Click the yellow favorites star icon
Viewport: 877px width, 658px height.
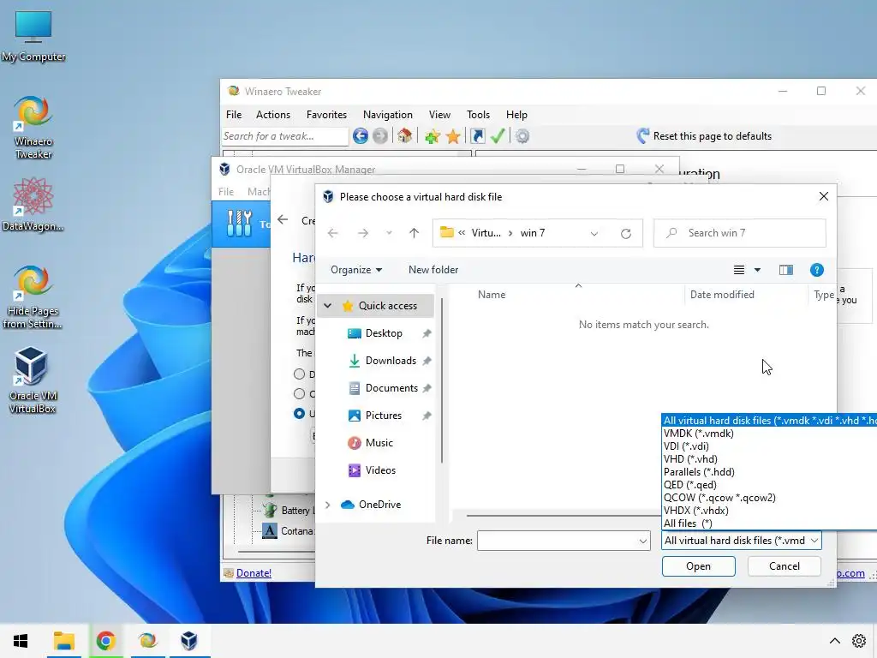[x=453, y=136]
